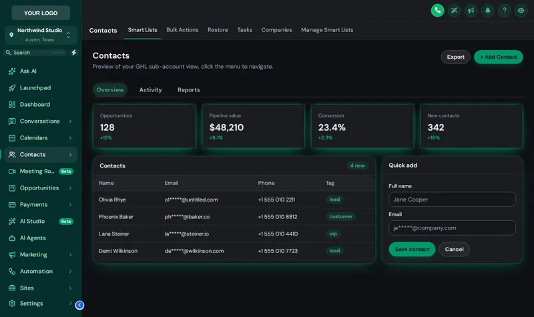
Task: Focus the Quick add Email input field
Action: [452, 228]
